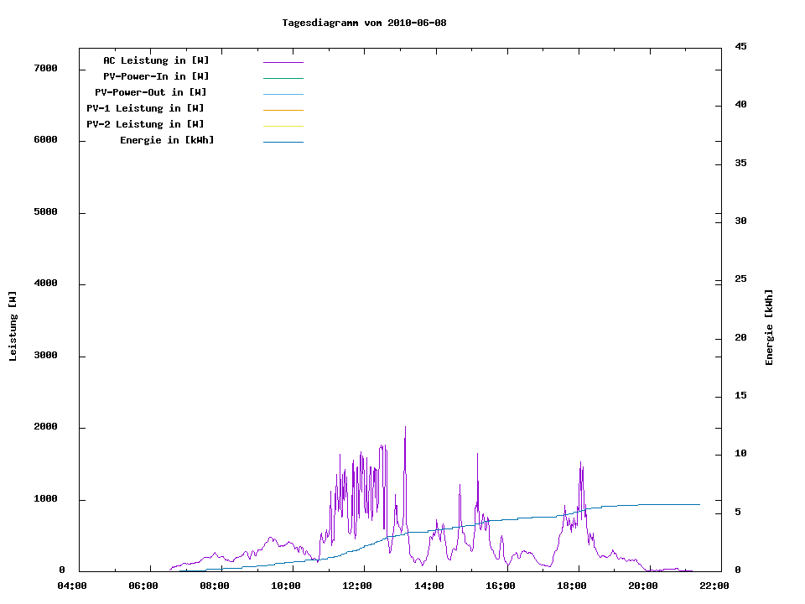Image resolution: width=805 pixels, height=604 pixels.
Task: Click the 7000 tick label on the left axis
Action: pyautogui.click(x=44, y=68)
